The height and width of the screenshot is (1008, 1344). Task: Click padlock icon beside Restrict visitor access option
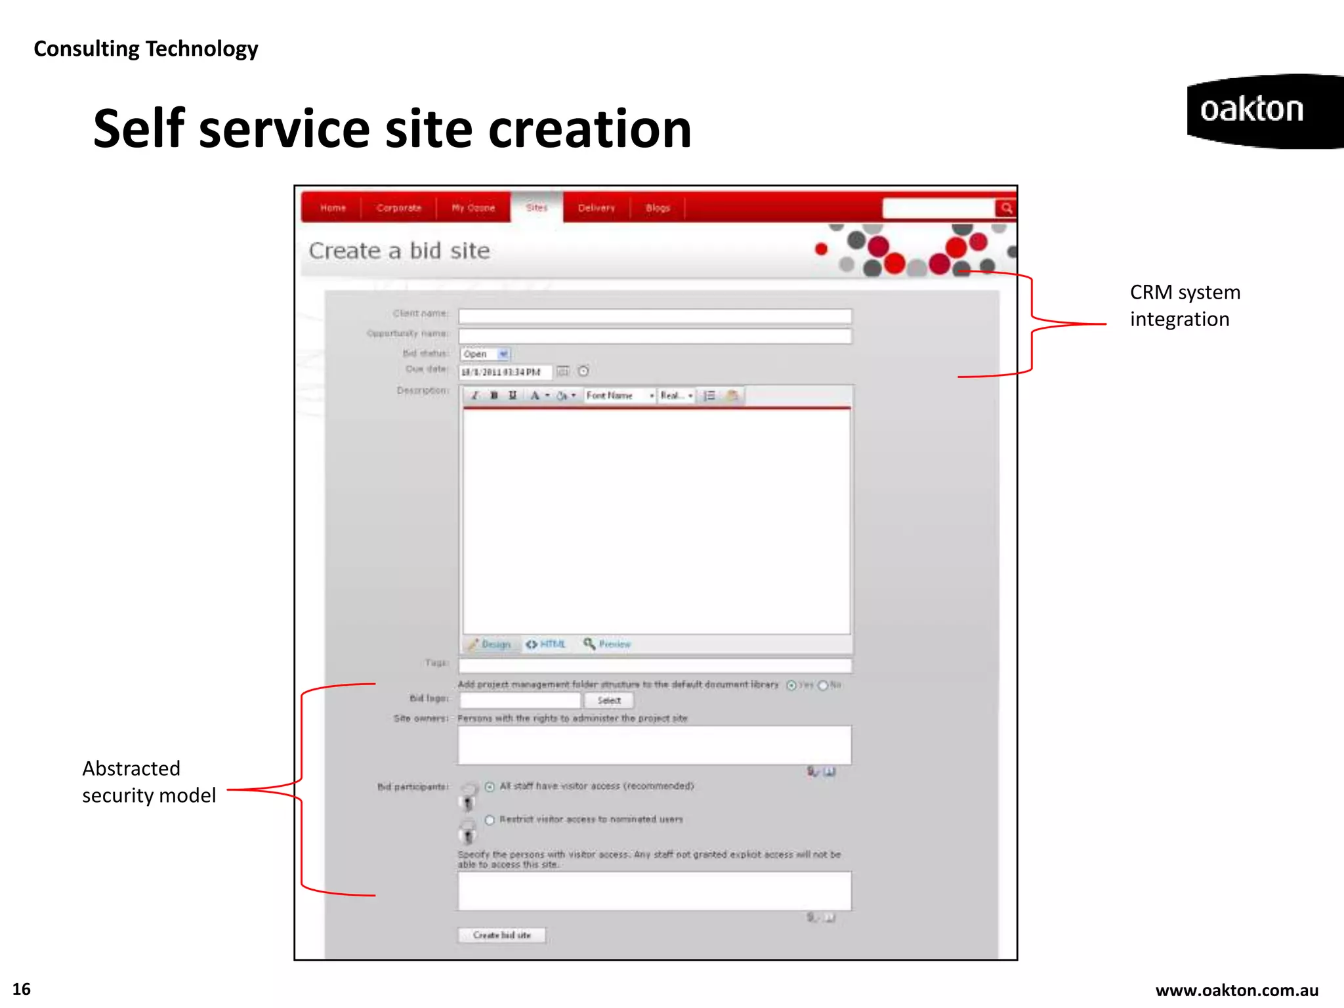coord(468,831)
